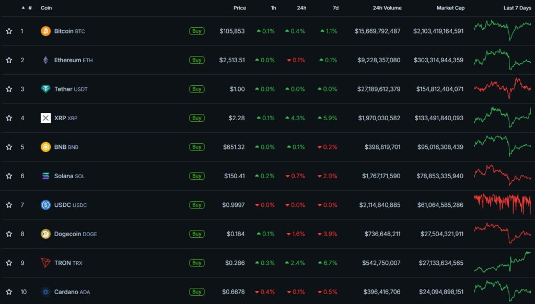Sort the table by Market Cap column
Screen dimensions: 535x304
click(x=450, y=8)
